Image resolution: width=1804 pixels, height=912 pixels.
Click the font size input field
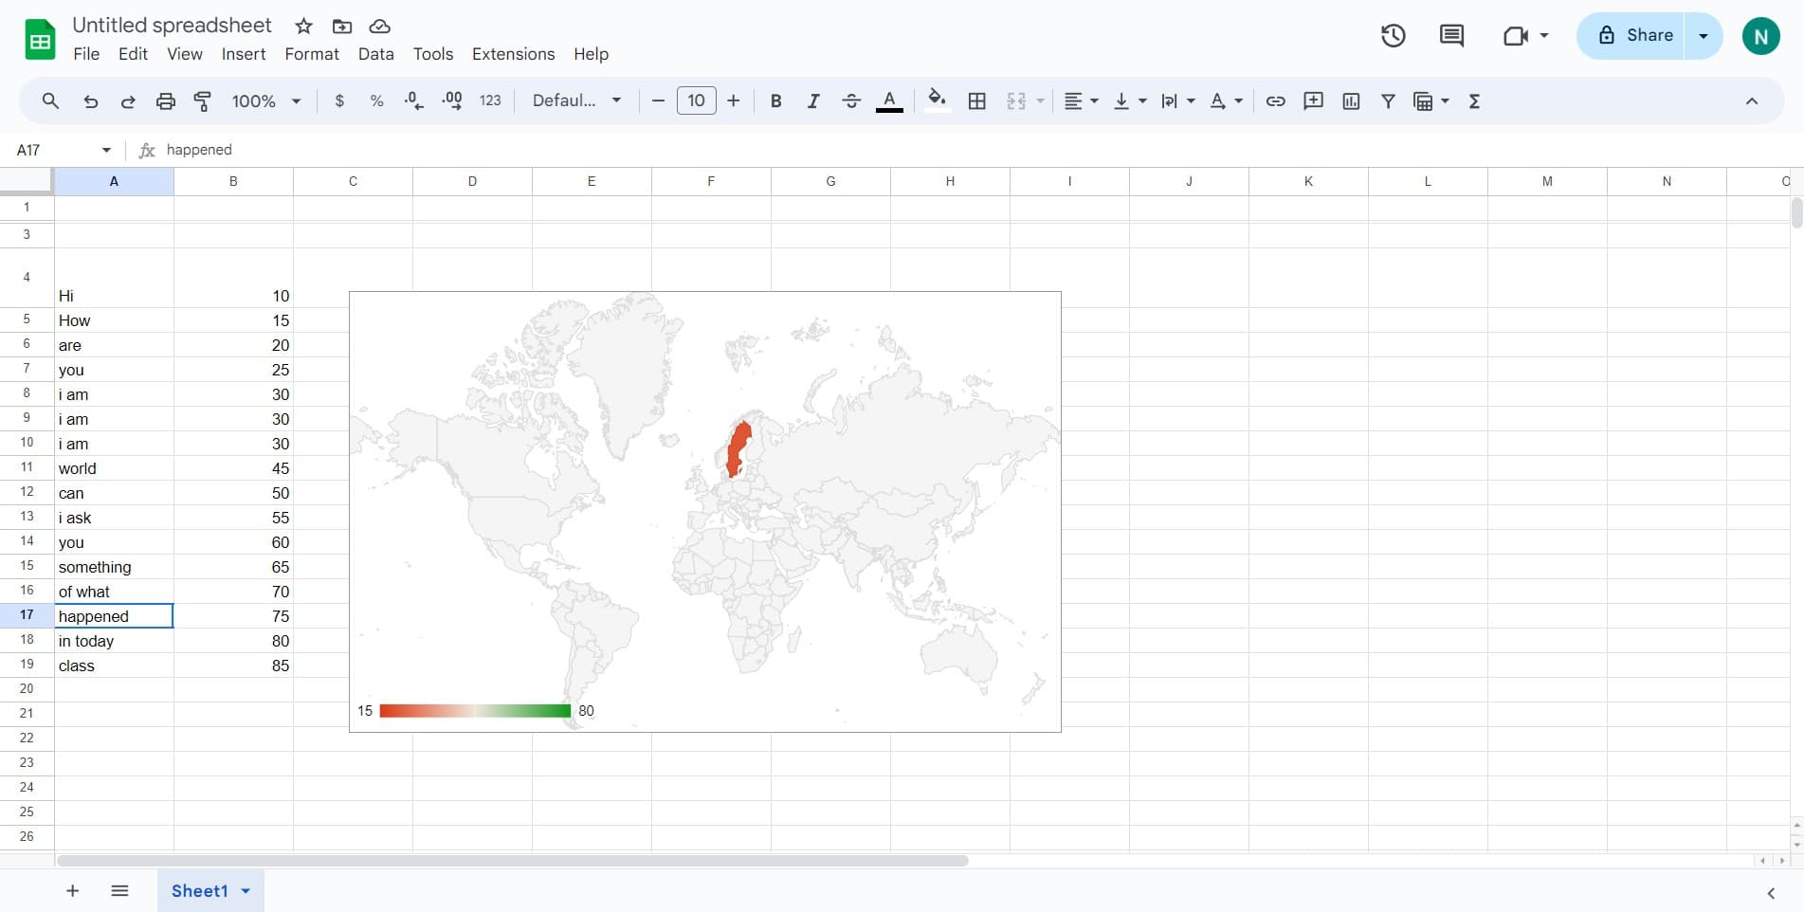[696, 101]
